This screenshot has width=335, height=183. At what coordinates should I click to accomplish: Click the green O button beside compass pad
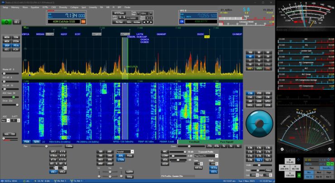pyautogui.click(x=299, y=175)
